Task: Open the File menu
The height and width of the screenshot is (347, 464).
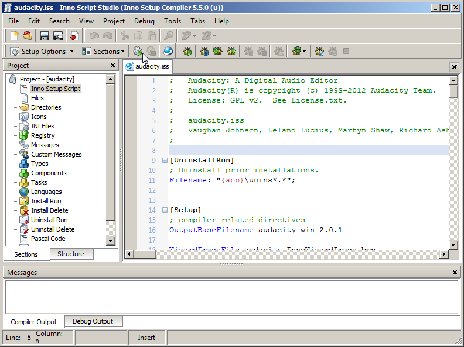Action: pyautogui.click(x=13, y=21)
